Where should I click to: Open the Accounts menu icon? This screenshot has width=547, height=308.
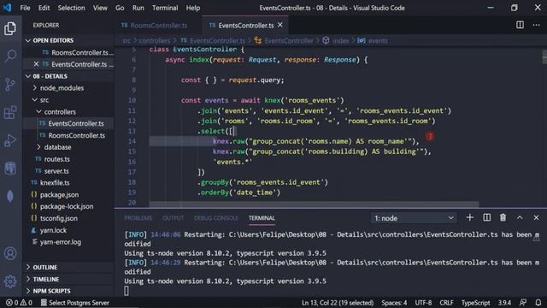pos(10,253)
